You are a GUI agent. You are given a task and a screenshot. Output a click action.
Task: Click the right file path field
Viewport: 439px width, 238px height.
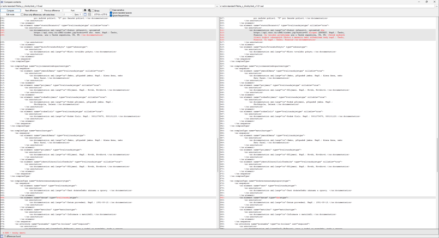[327, 6]
